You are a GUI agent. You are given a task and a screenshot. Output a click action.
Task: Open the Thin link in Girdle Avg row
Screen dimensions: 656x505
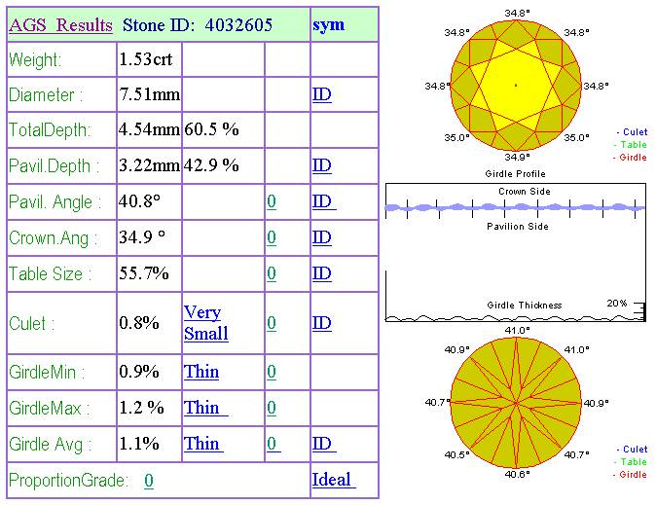point(202,444)
